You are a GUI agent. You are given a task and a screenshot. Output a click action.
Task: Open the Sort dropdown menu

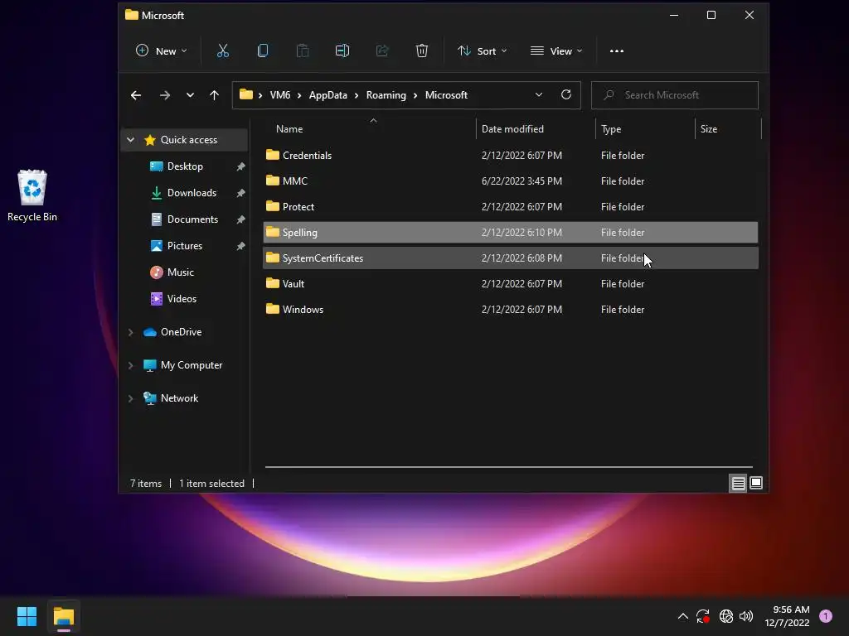pos(482,51)
